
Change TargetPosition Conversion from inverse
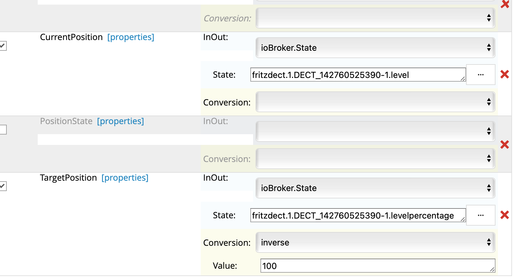tap(375, 242)
